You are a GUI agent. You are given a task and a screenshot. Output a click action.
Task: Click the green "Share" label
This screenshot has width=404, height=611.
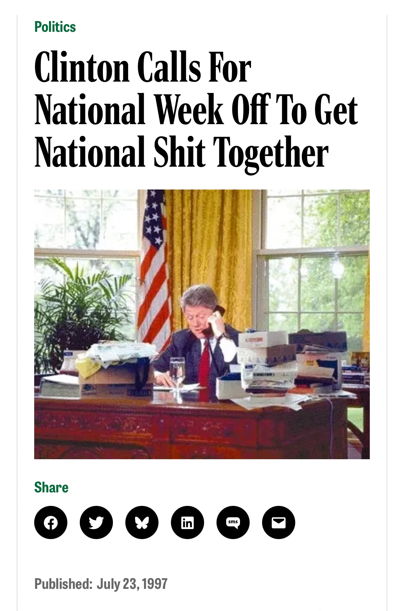point(51,487)
